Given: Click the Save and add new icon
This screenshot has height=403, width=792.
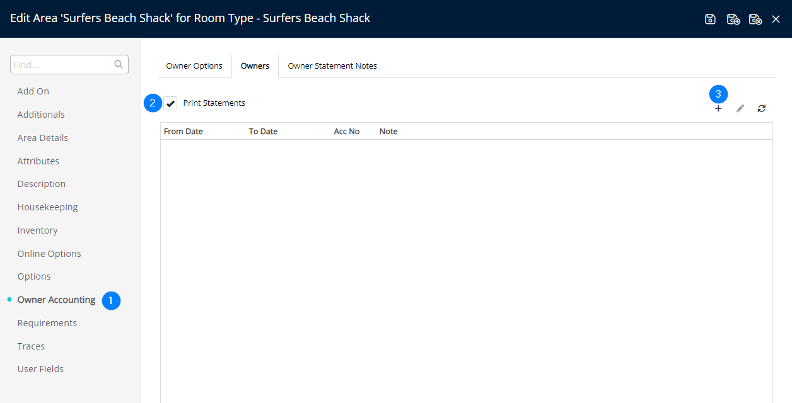Looking at the screenshot, I should point(733,19).
